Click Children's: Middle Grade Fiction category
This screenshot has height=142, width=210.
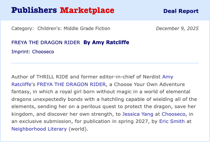(74, 29)
